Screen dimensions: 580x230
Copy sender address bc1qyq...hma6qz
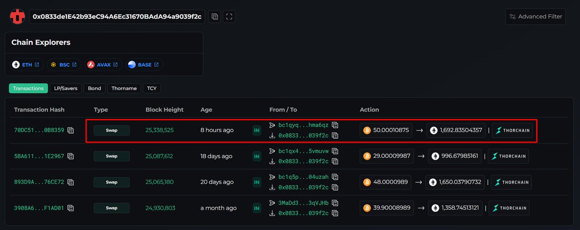[335, 125]
